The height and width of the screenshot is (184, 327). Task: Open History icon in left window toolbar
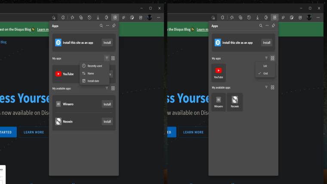click(89, 18)
